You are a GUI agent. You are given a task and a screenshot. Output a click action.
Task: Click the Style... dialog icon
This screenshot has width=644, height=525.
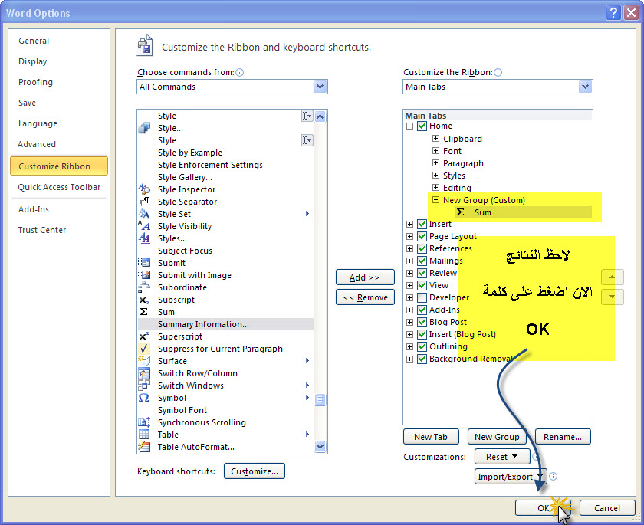tap(144, 128)
